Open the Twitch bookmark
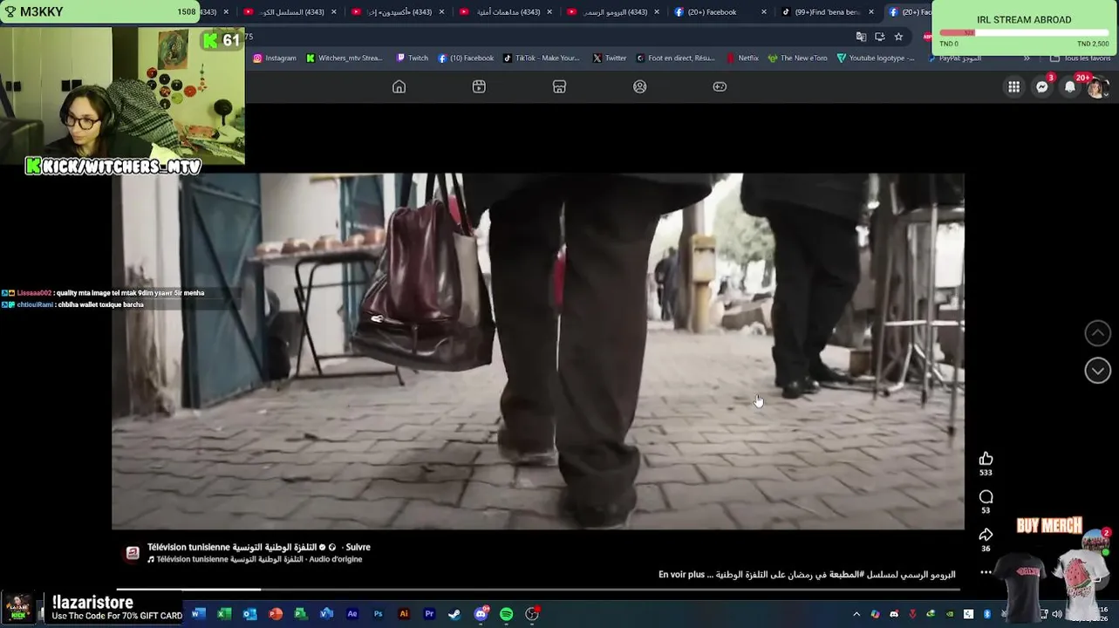Viewport: 1119px width, 628px height. (413, 58)
